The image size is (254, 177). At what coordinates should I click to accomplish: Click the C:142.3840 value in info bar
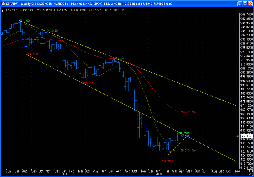point(27,10)
